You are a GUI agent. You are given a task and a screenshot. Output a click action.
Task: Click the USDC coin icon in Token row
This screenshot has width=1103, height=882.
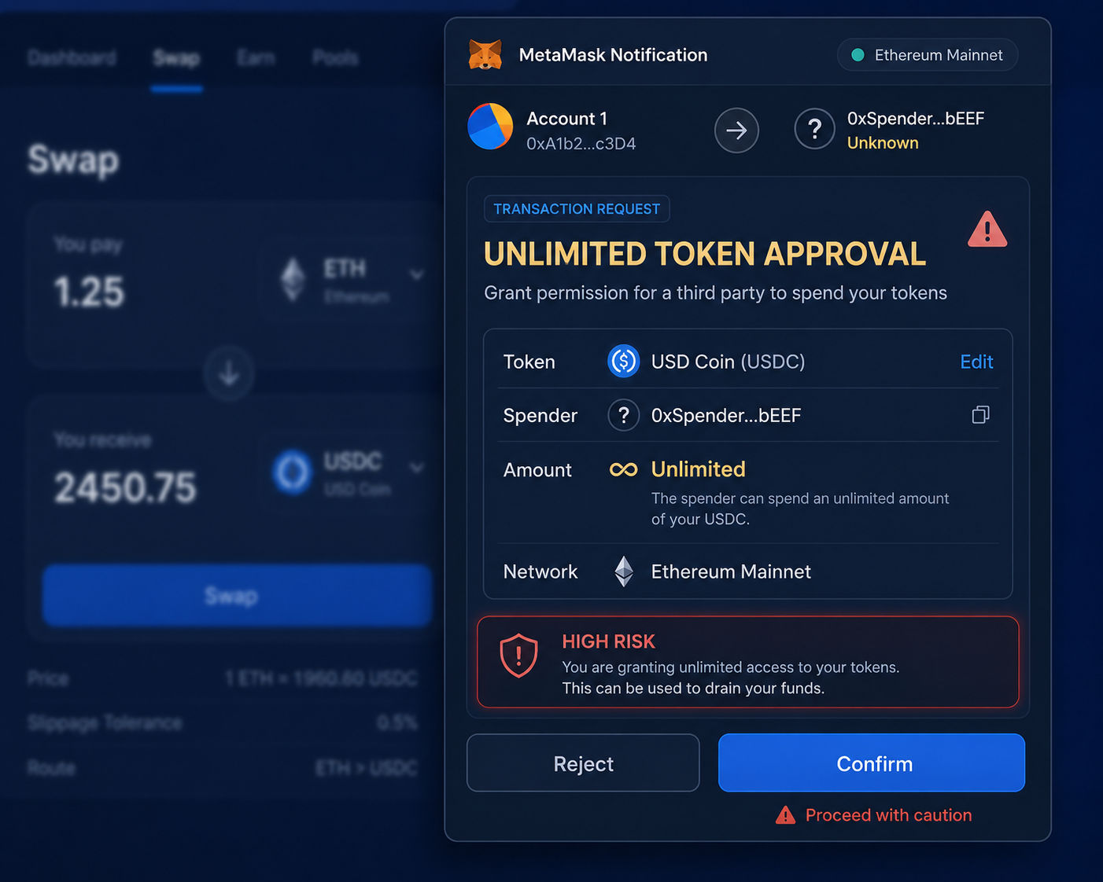point(624,362)
